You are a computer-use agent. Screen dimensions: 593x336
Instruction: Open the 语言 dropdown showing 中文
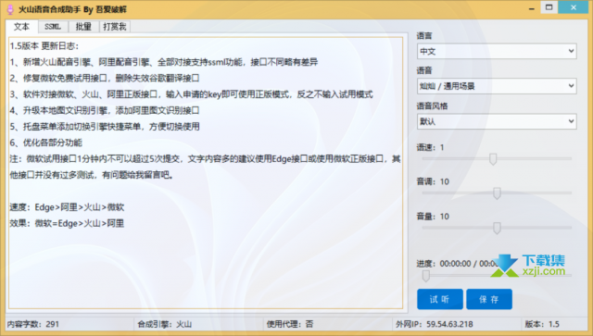(x=497, y=52)
